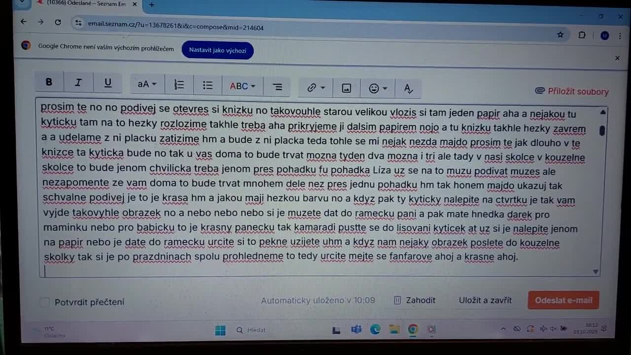Open the ABC text color dropdown
This screenshot has height=355, width=631.
[x=243, y=86]
